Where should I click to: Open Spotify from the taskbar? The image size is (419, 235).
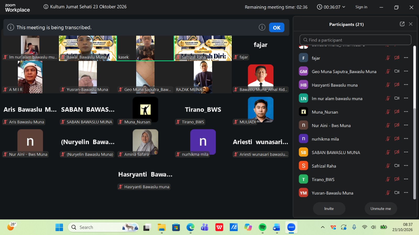click(x=262, y=227)
